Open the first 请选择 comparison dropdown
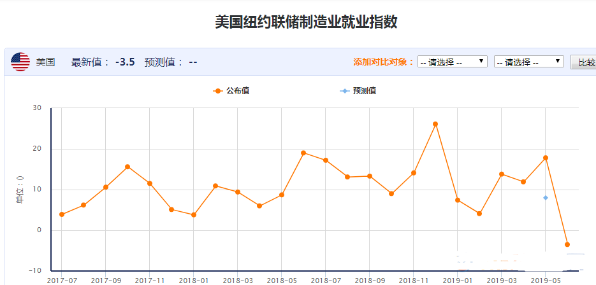The width and height of the screenshot is (596, 285). click(453, 62)
